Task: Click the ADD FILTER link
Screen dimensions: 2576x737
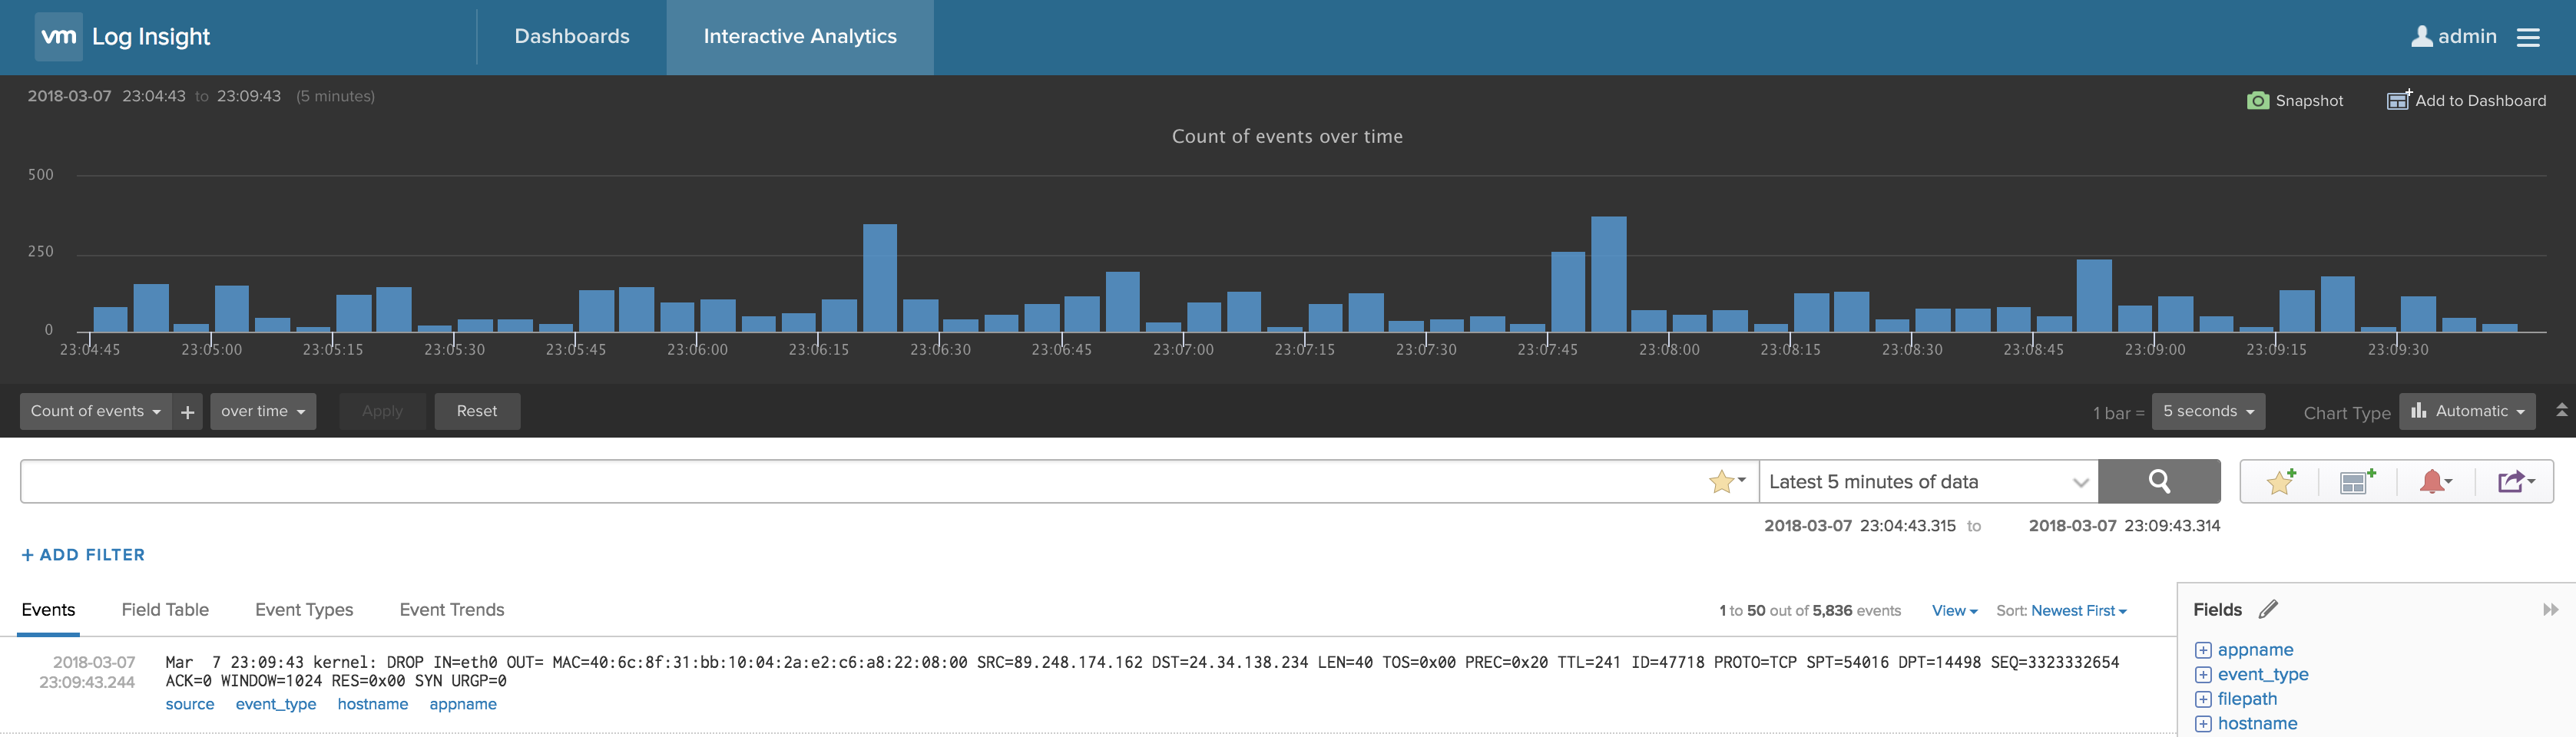Action: click(x=83, y=554)
